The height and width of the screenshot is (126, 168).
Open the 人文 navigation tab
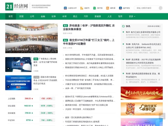point(110,16)
